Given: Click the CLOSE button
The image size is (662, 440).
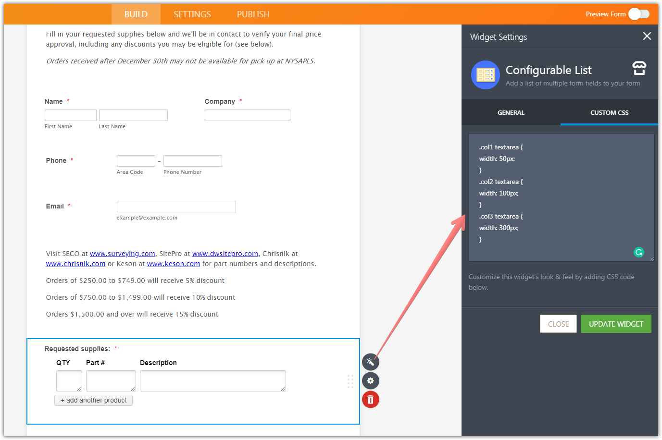Looking at the screenshot, I should [558, 324].
